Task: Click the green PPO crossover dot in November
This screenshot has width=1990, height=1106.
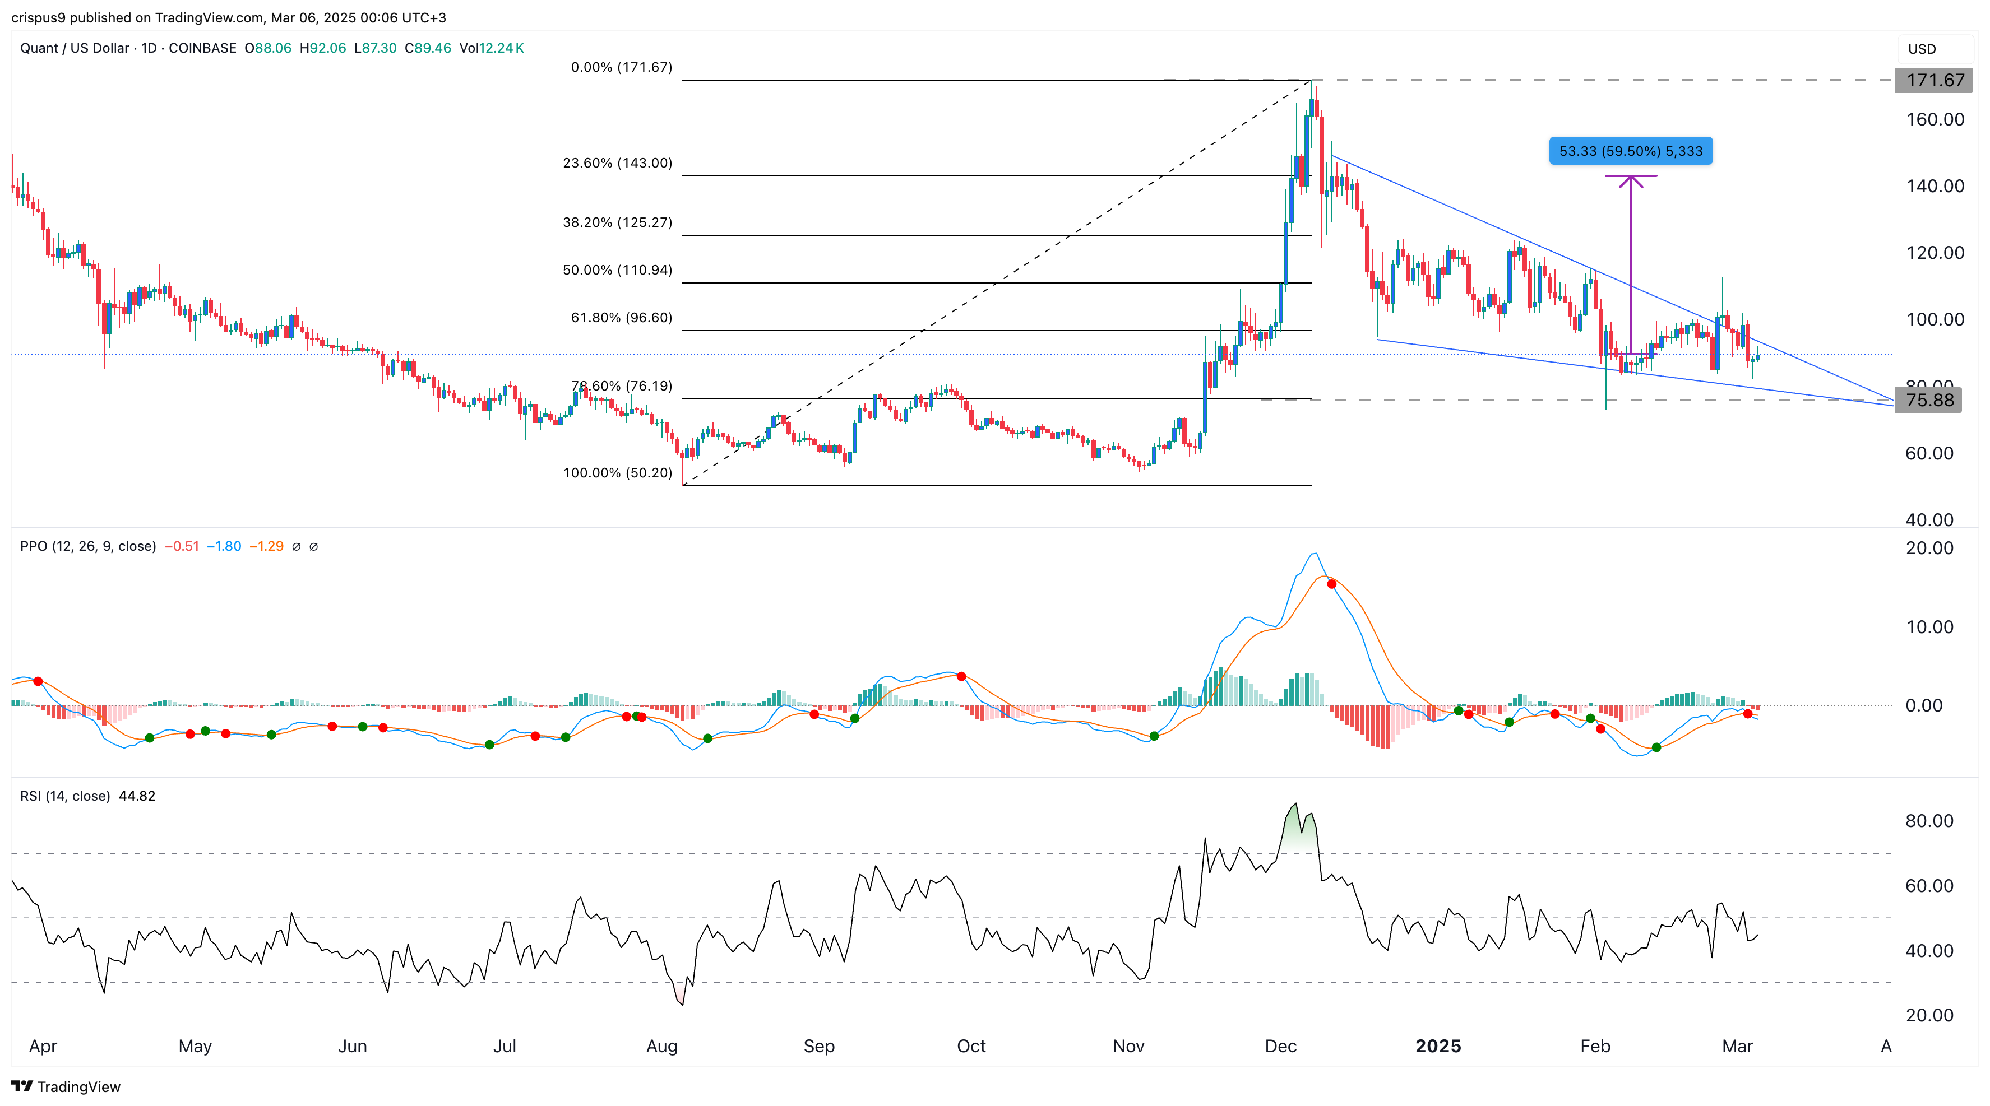Action: pyautogui.click(x=1154, y=736)
